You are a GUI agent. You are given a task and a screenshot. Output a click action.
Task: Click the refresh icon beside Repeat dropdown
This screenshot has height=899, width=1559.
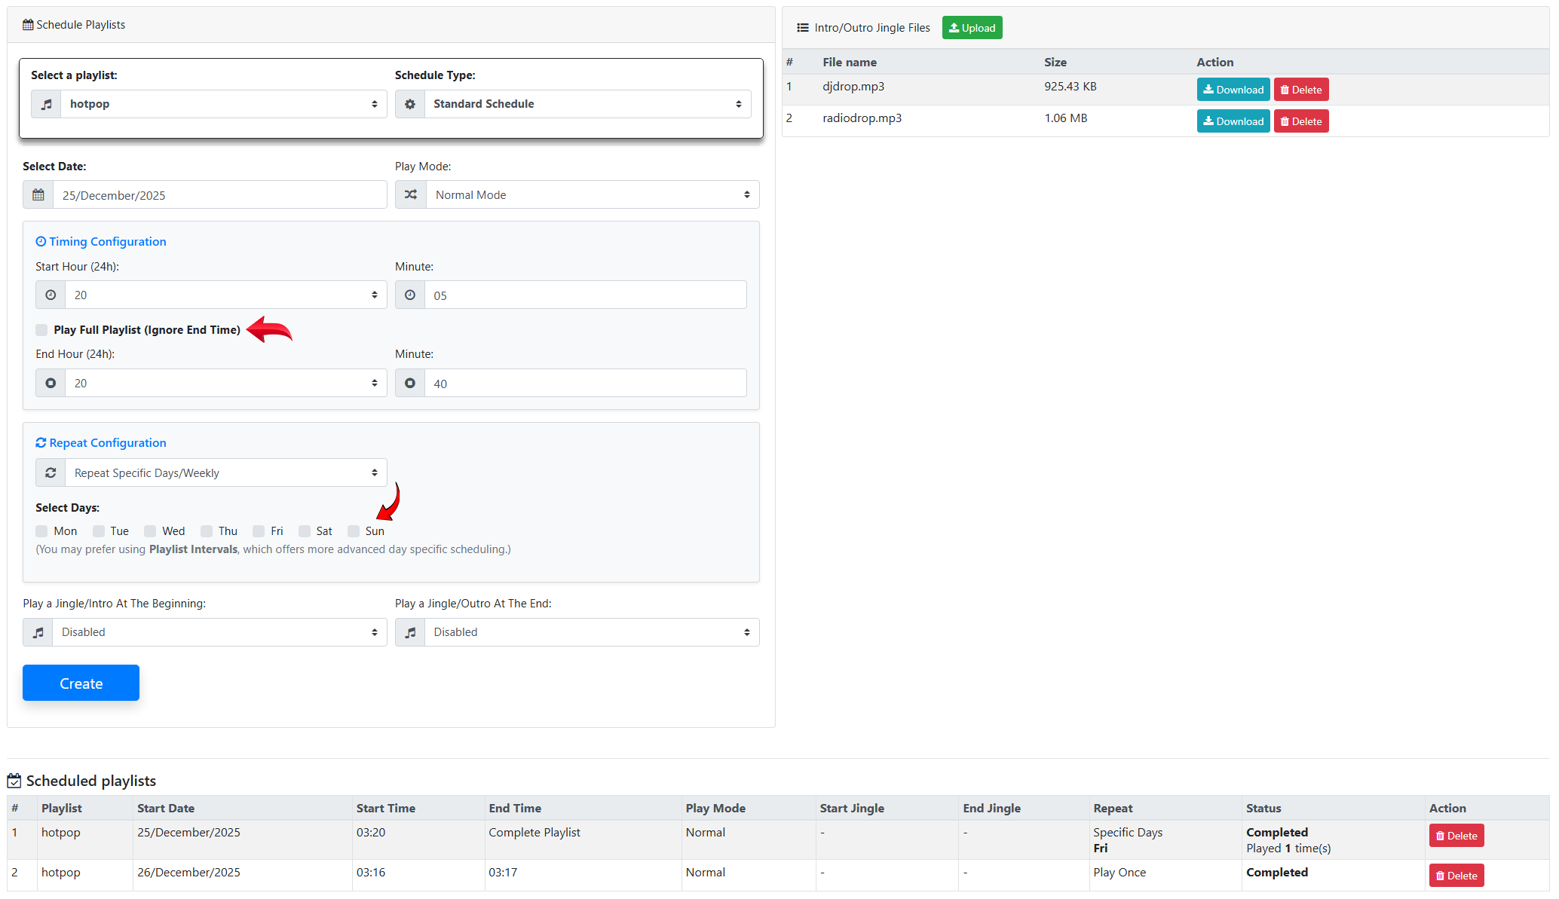pyautogui.click(x=51, y=473)
